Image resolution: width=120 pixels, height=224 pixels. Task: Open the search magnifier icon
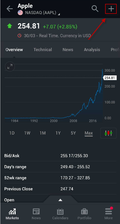coord(95,9)
